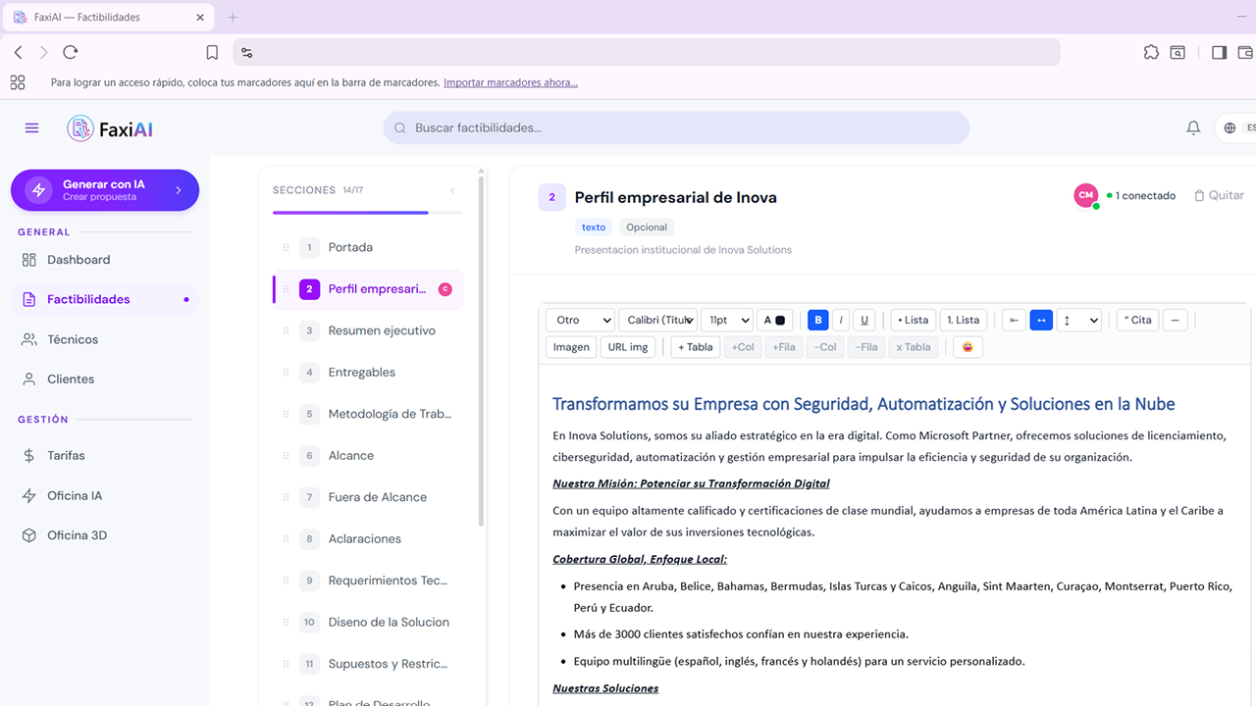Click the drag handle beside Portada
The image size is (1256, 706).
click(287, 247)
